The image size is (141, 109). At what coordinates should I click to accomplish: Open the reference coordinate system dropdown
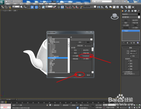tap(49, 7)
